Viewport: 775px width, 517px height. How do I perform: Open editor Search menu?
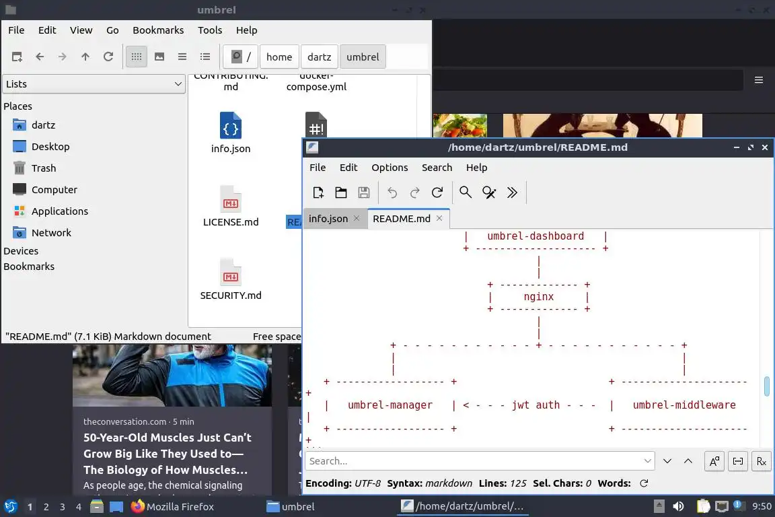pyautogui.click(x=437, y=168)
